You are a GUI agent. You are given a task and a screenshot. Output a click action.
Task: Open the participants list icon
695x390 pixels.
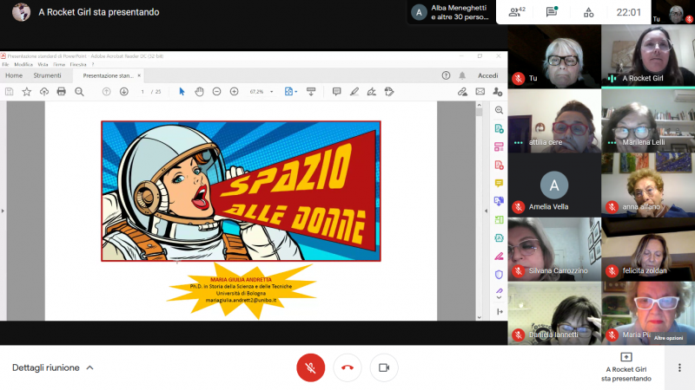(x=516, y=12)
